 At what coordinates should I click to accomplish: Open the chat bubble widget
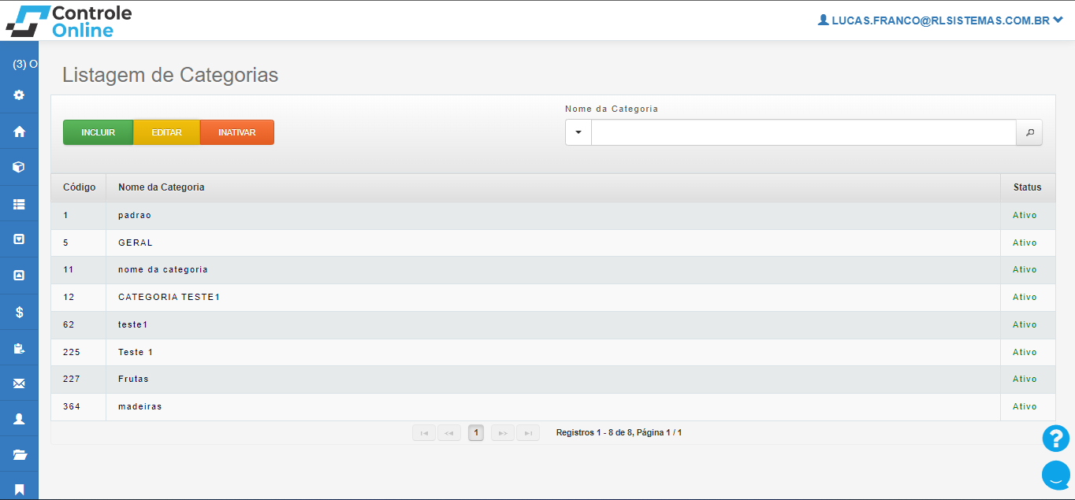(x=1055, y=475)
